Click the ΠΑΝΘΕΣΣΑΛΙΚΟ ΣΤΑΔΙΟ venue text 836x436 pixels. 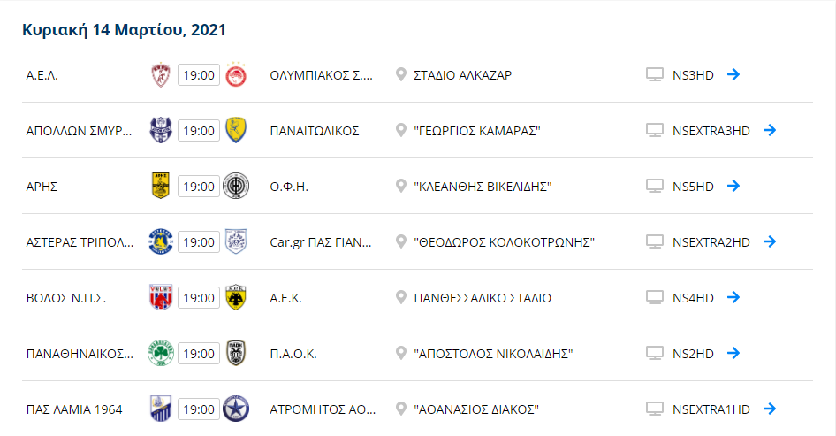483,298
